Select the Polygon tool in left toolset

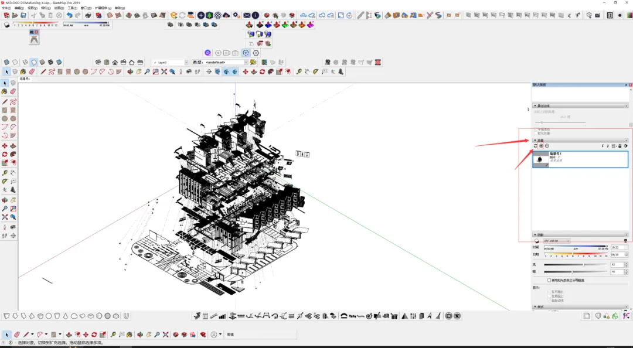(x=13, y=119)
